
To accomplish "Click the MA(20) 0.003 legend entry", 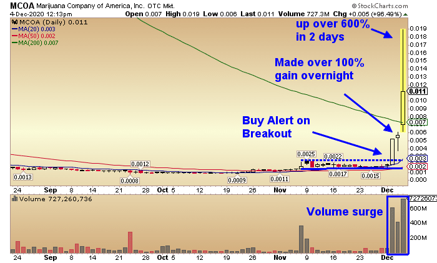I will pos(34,29).
